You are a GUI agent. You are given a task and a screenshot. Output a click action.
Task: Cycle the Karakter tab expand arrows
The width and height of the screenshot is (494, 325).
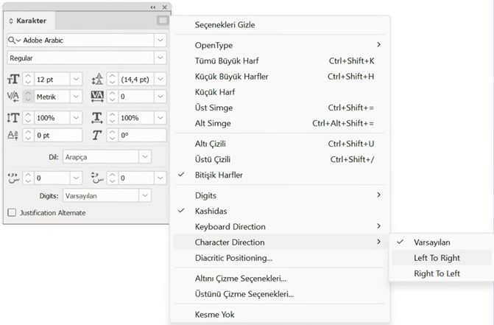pos(11,21)
